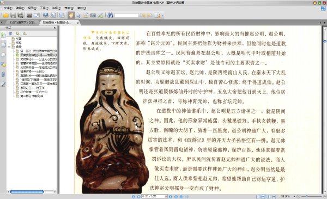This screenshot has height=199, width=327.
Task: Select the Hand tool
Action: click(x=71, y=15)
